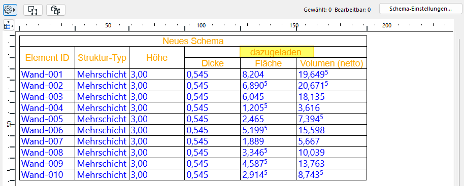464x186 pixels.
Task: Click the Höhe column header
Action: pyautogui.click(x=157, y=58)
